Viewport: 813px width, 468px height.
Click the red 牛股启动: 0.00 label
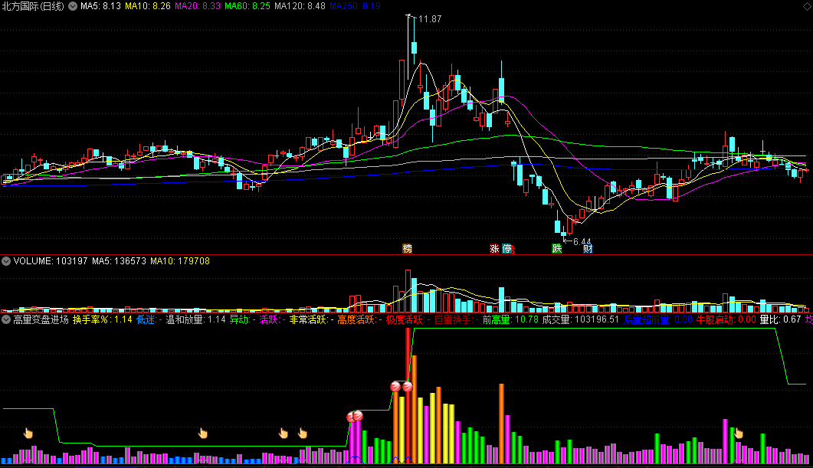pyautogui.click(x=726, y=319)
